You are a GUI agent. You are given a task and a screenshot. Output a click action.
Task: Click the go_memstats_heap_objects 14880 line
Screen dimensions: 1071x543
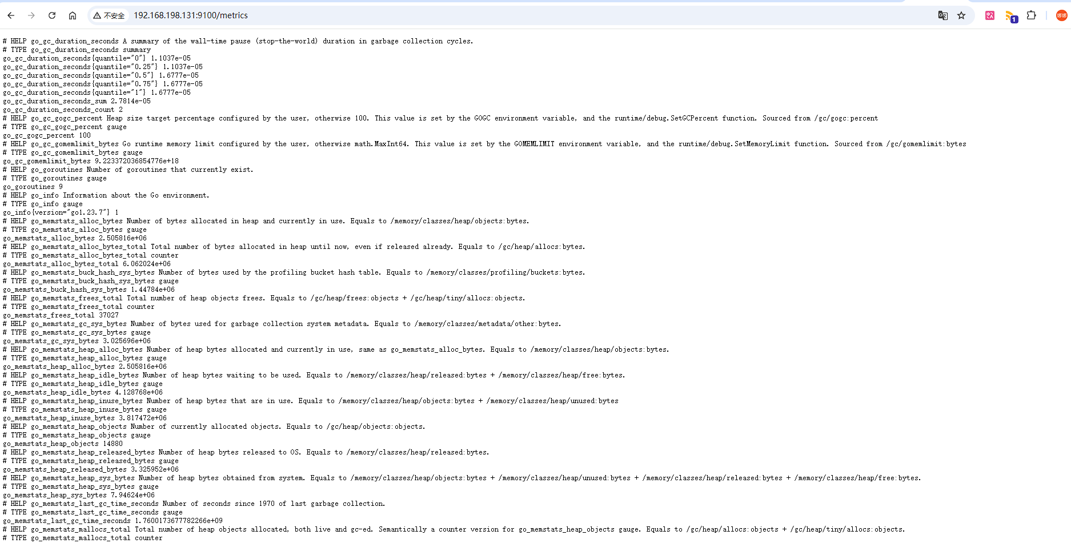tap(63, 444)
